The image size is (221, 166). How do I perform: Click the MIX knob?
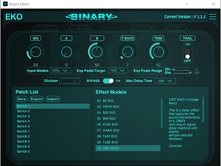pyautogui.click(x=36, y=52)
